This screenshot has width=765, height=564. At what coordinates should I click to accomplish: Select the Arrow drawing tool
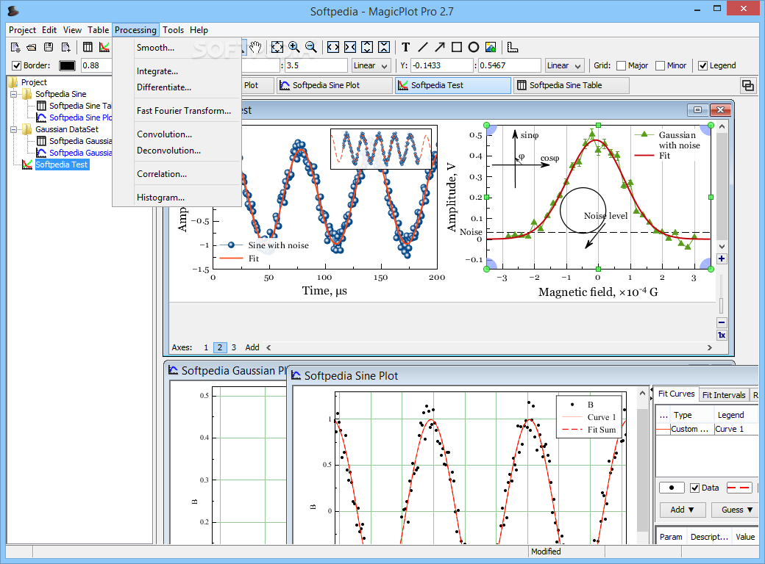(440, 47)
